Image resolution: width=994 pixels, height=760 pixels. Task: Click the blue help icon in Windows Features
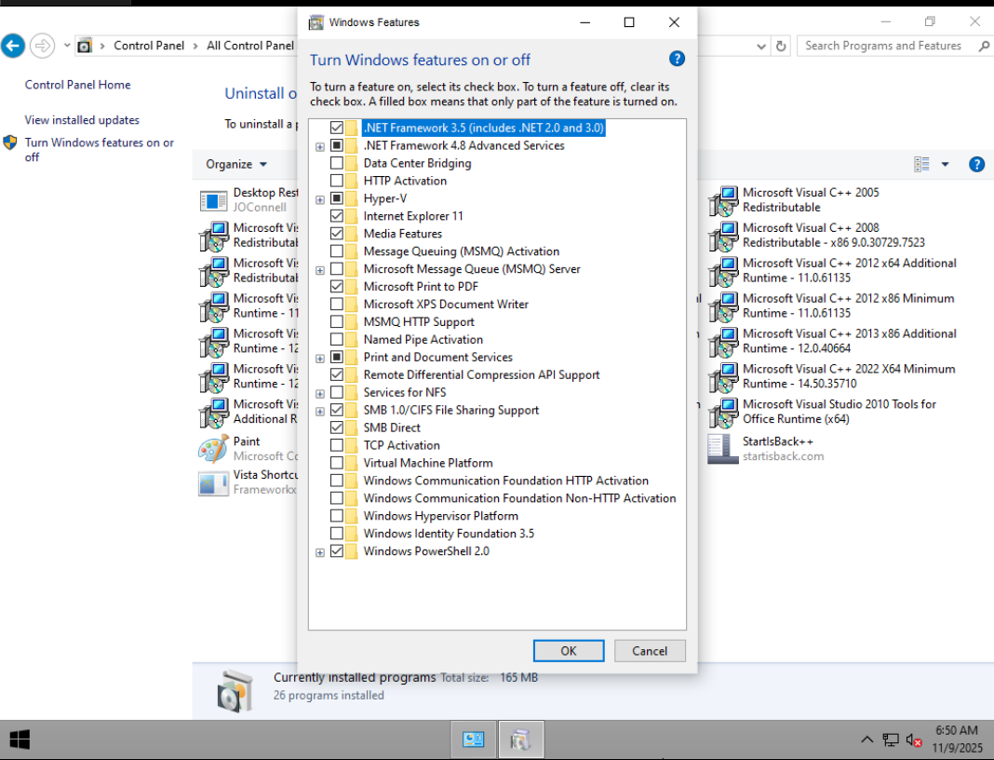(x=677, y=59)
